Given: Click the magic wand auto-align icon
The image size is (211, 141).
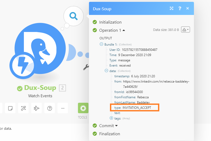Looking at the screenshot, I should point(23,108).
